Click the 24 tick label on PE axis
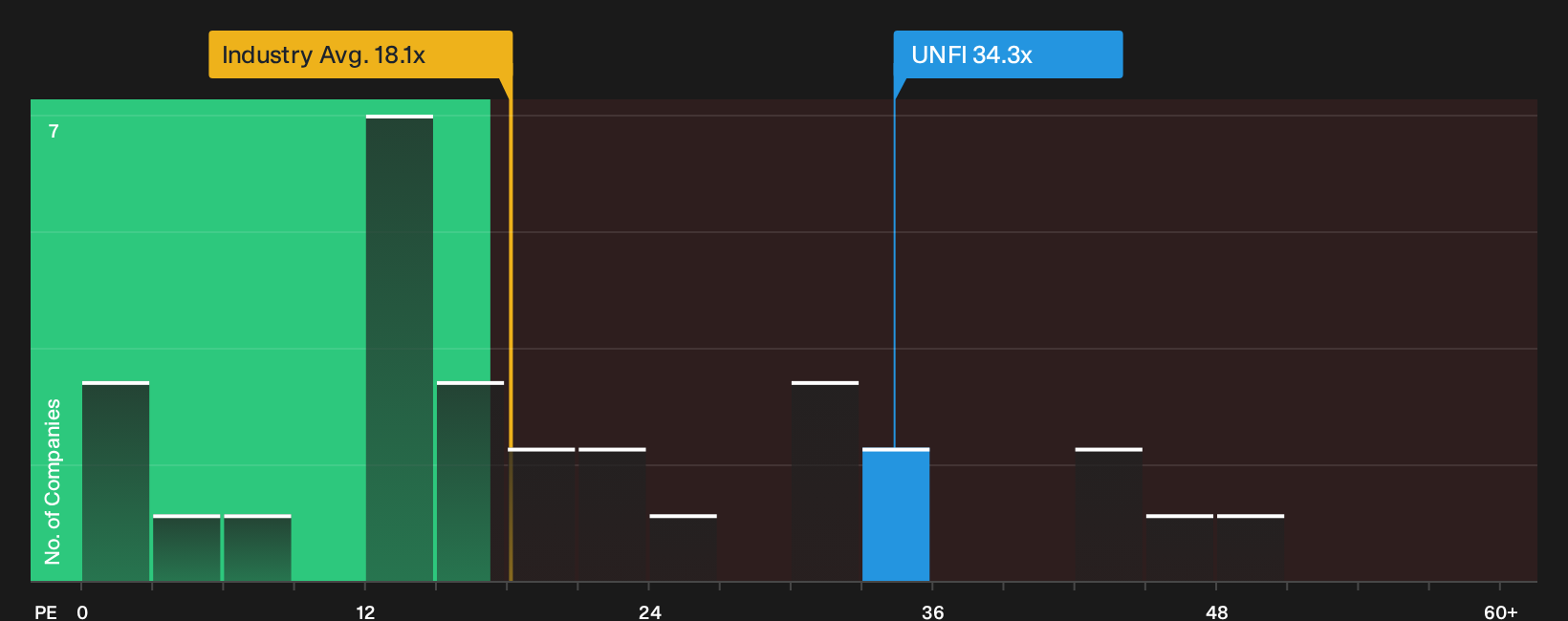This screenshot has height=621, width=1568. 649,612
